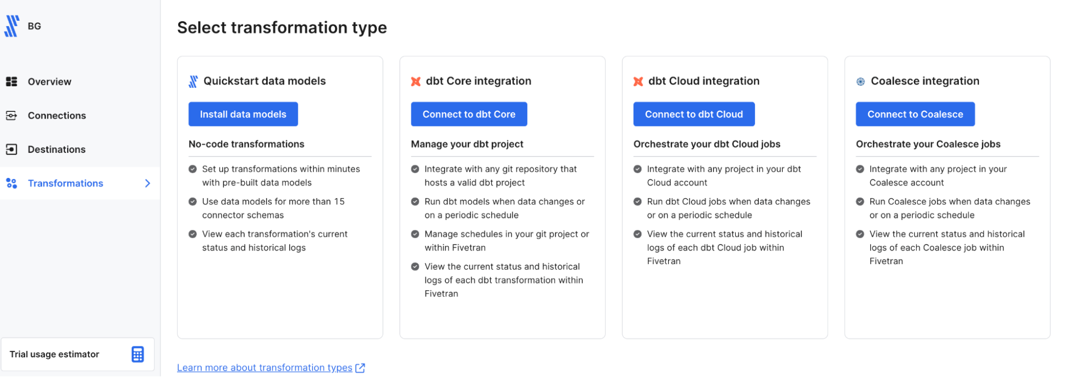Screen dimensions: 1092x377
Task: Click the Overview dashboard icon
Action: (11, 82)
